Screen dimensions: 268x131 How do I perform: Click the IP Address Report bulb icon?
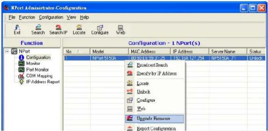22,82
